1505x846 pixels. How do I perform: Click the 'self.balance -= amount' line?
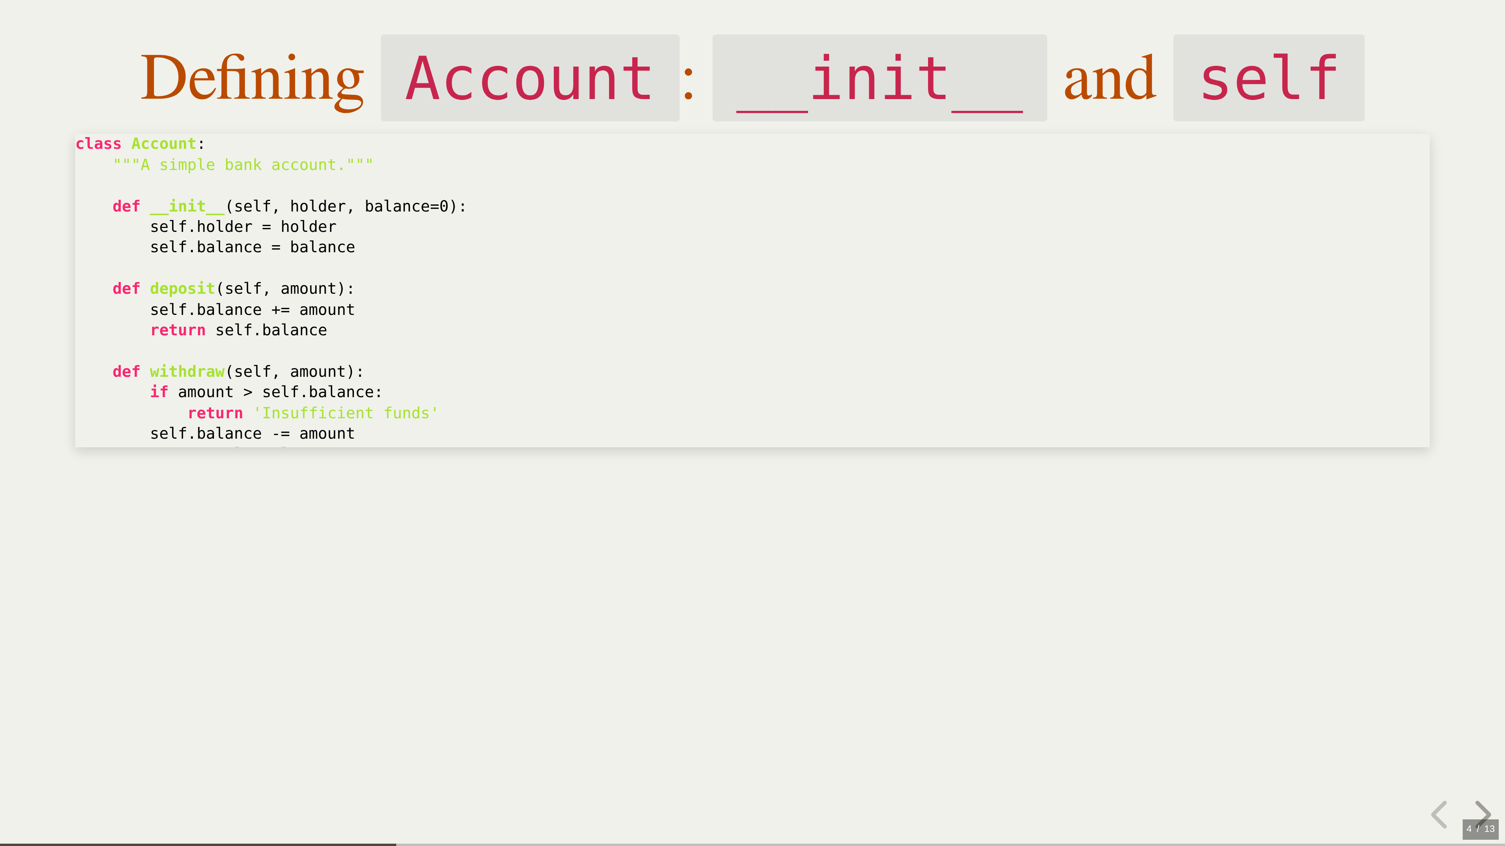pos(252,433)
